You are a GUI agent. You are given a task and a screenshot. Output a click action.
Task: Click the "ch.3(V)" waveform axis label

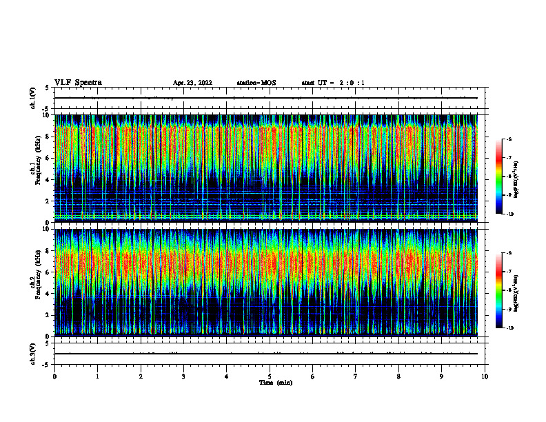[x=32, y=354]
